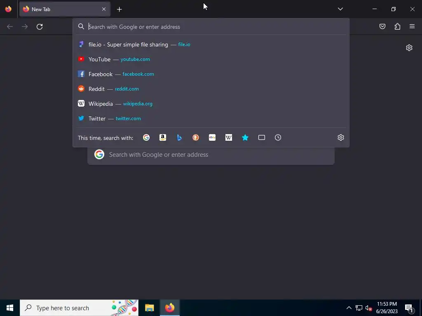The height and width of the screenshot is (316, 422).
Task: Open the Windows Start menu
Action: 10,308
